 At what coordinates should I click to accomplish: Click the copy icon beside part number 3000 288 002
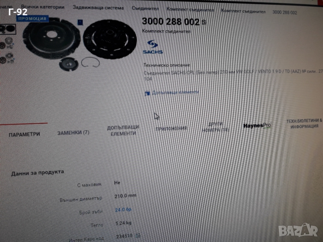click(x=204, y=23)
